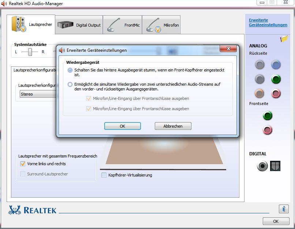Switch to the FrontMic tab
This screenshot has width=295, height=229.
pos(123,25)
